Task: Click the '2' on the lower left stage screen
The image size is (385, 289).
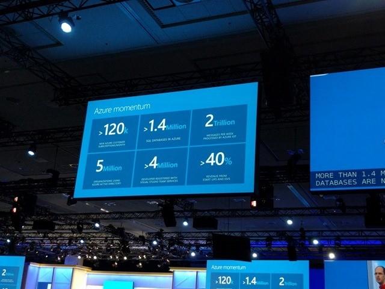Action: (4, 273)
